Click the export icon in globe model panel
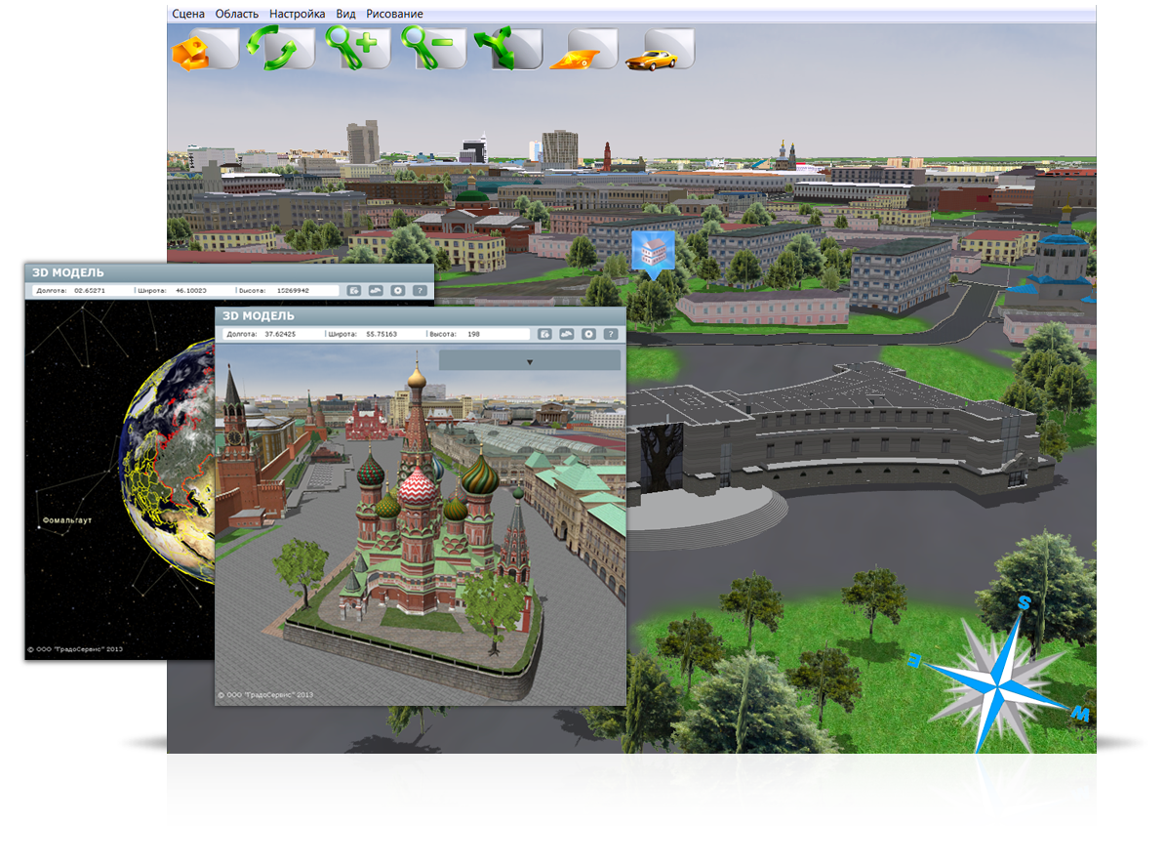The height and width of the screenshot is (865, 1166). [x=354, y=291]
